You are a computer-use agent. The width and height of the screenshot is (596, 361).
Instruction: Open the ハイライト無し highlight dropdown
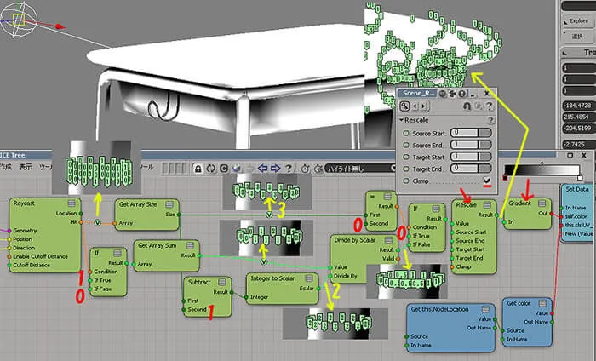(359, 169)
